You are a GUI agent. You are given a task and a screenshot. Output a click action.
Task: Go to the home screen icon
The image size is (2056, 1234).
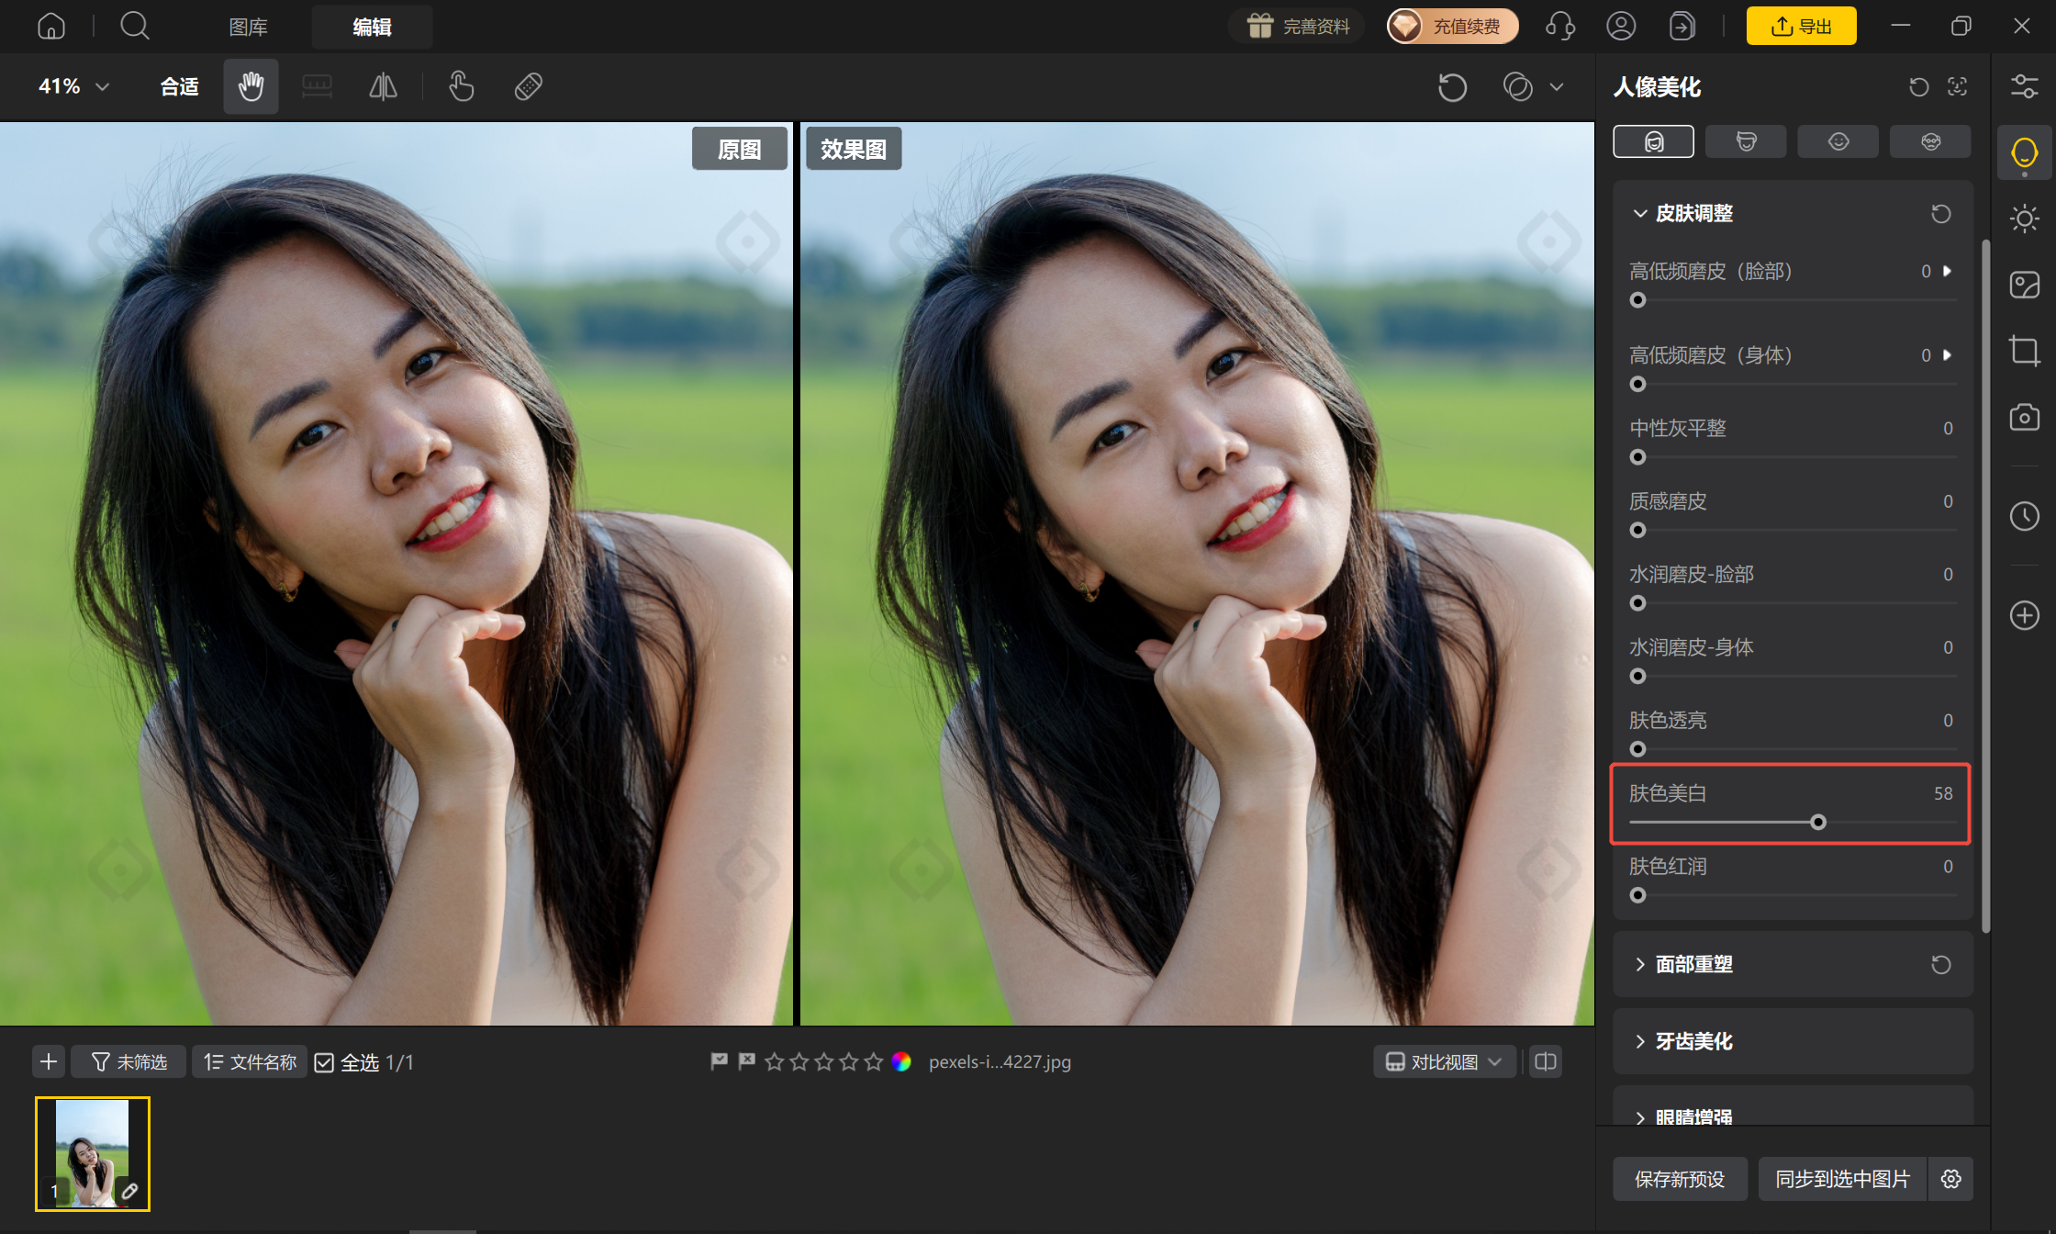(x=51, y=26)
